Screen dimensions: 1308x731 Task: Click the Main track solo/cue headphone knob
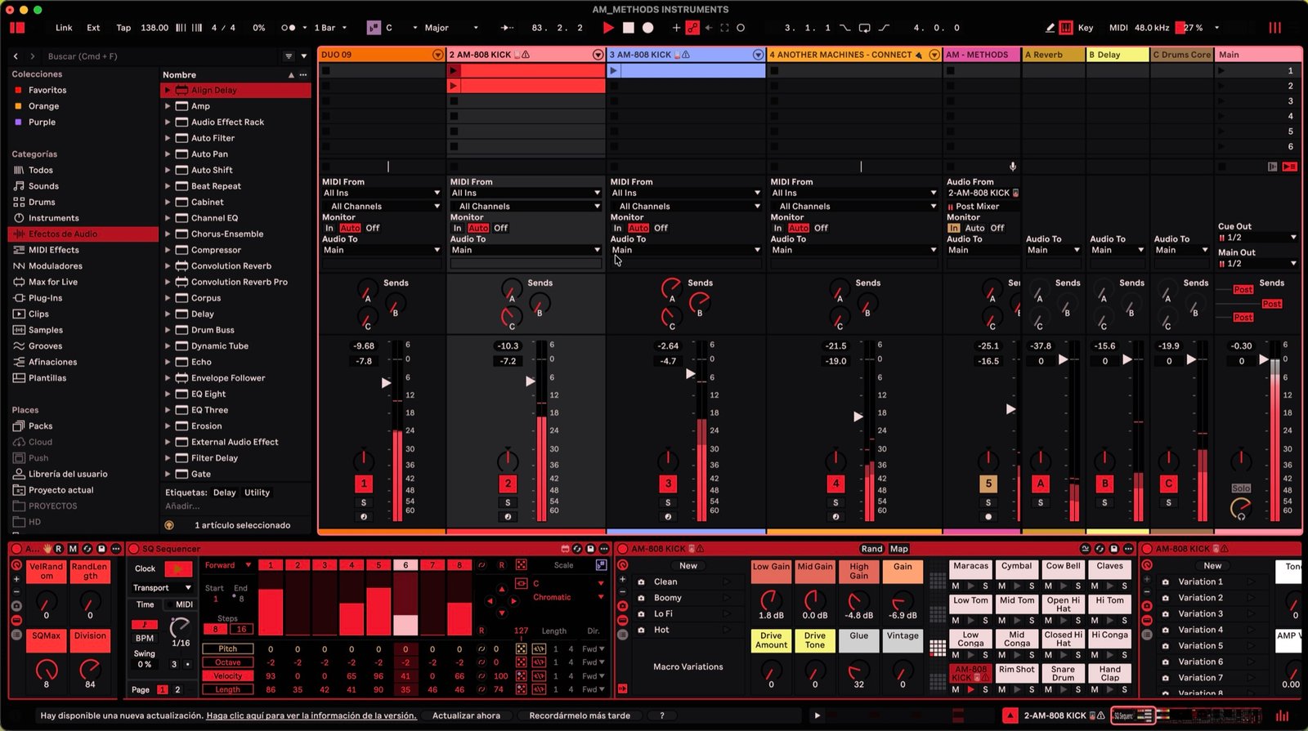click(1240, 509)
